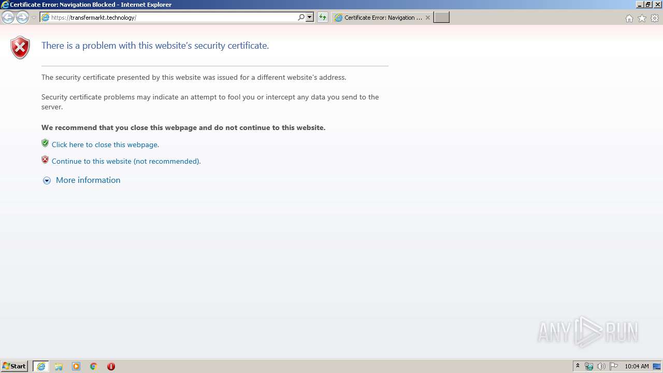663x373 pixels.
Task: Click the page icon left of URL
Action: [45, 18]
